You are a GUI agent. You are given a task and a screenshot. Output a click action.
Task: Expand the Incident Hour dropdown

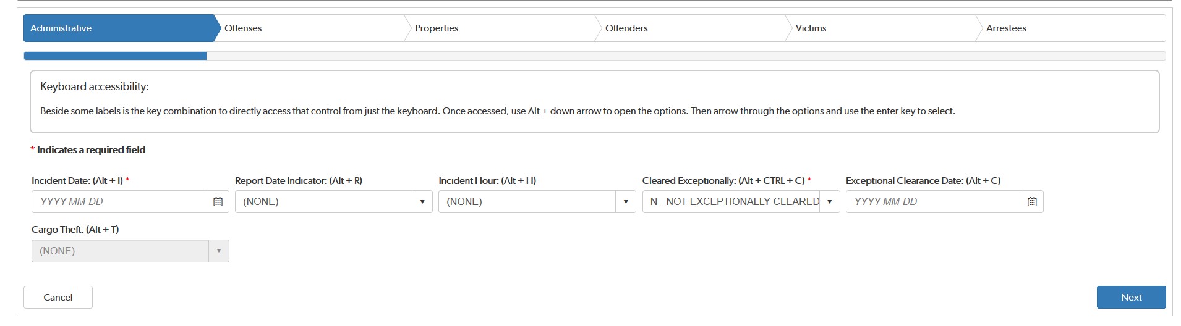pyautogui.click(x=625, y=202)
